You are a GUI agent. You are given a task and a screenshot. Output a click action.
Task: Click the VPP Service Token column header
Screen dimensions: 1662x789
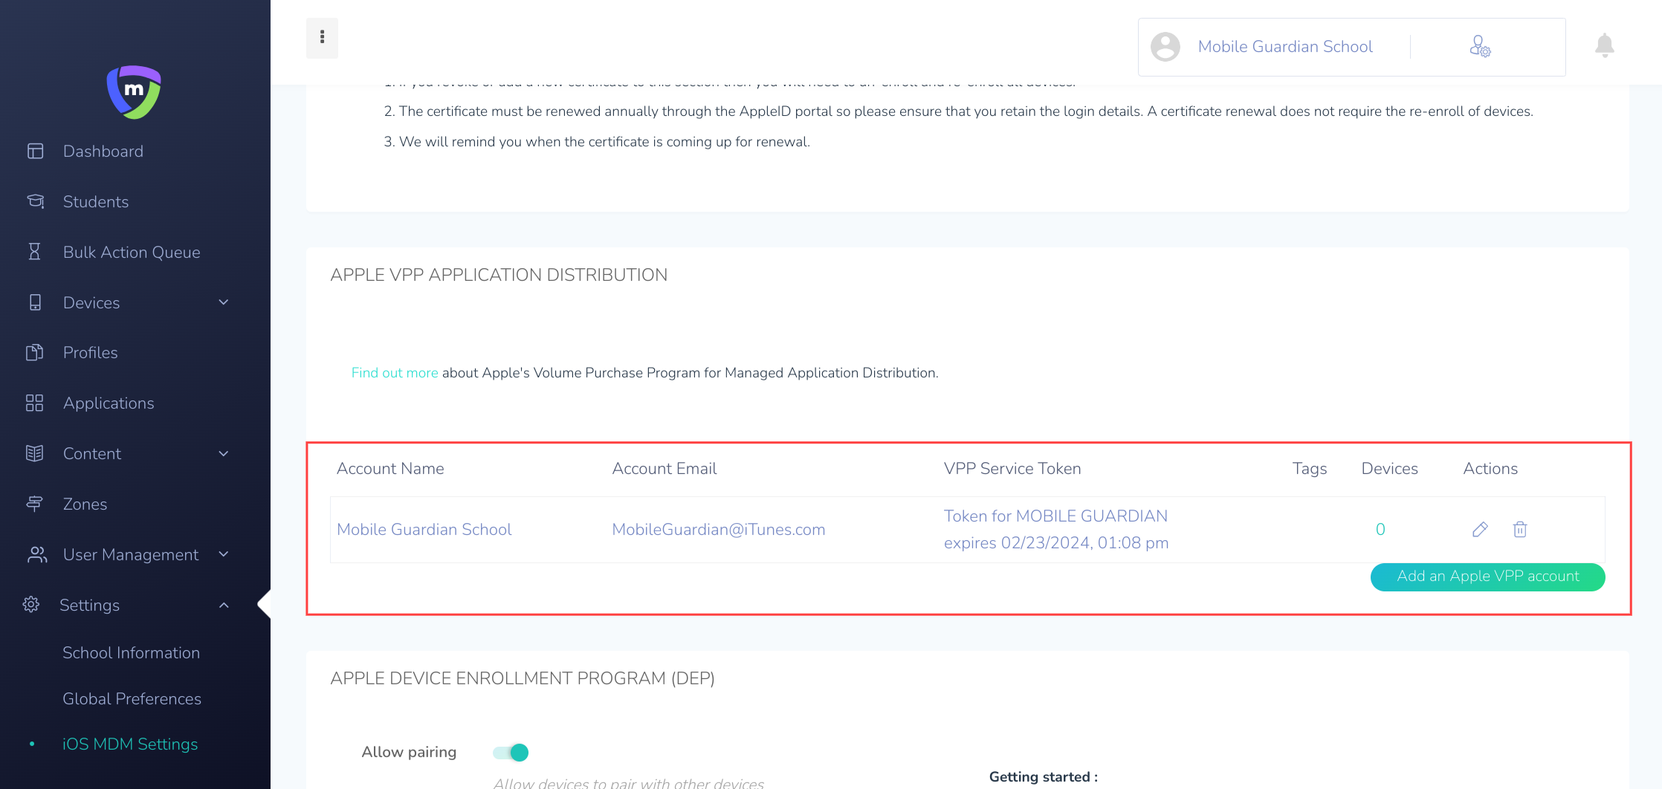click(x=1012, y=468)
